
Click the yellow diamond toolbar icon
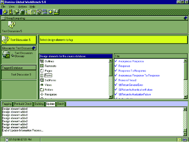(51, 12)
